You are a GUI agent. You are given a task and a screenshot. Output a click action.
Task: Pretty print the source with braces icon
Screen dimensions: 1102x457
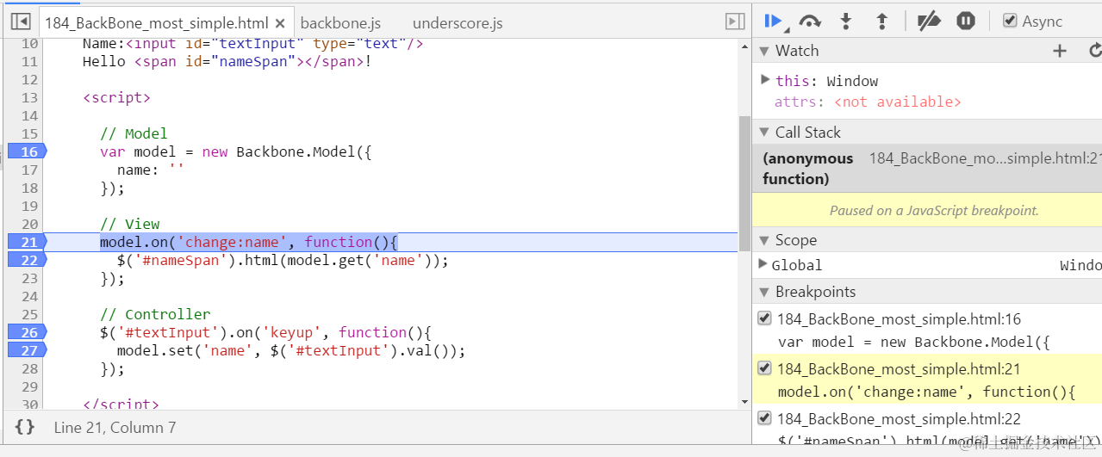[x=25, y=427]
